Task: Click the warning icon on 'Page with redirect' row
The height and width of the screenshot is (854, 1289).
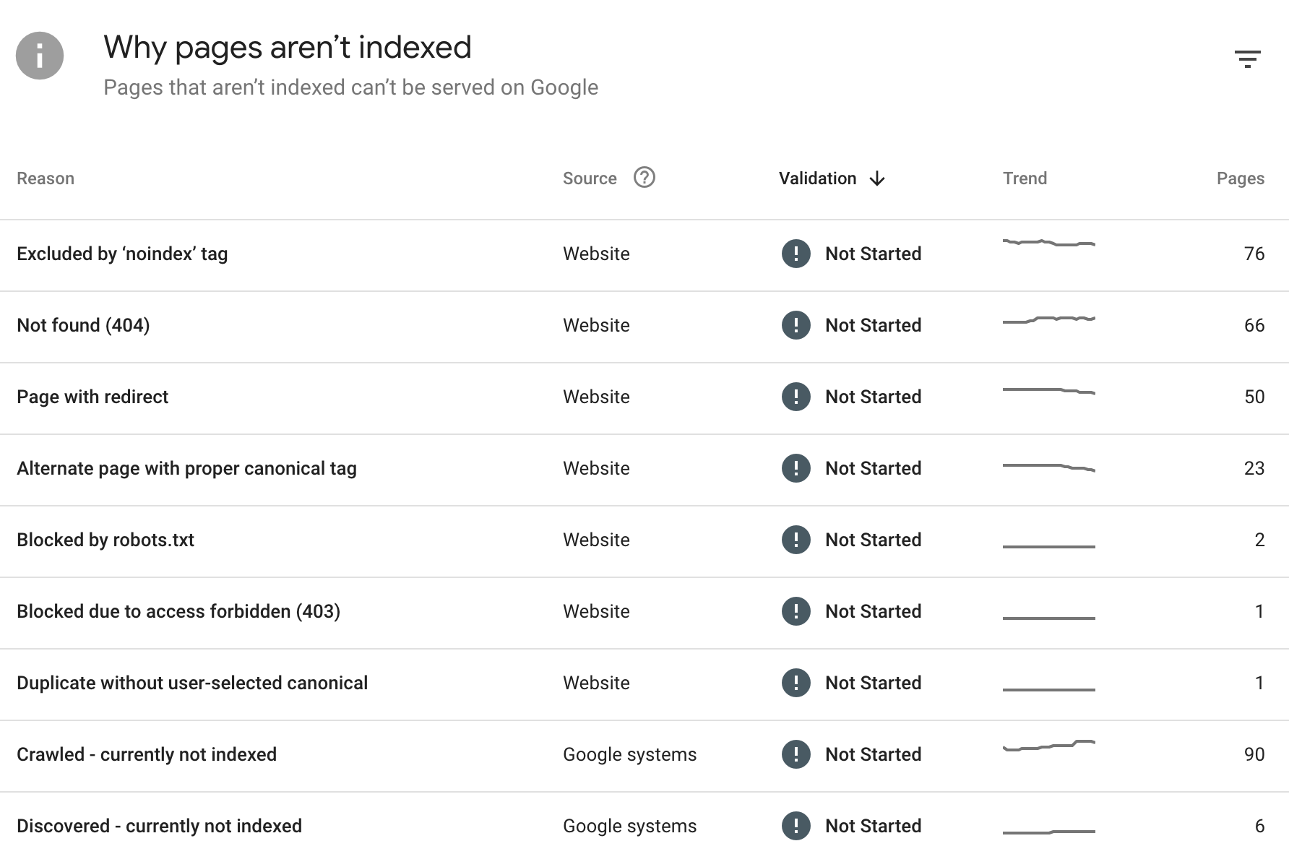Action: coord(796,397)
